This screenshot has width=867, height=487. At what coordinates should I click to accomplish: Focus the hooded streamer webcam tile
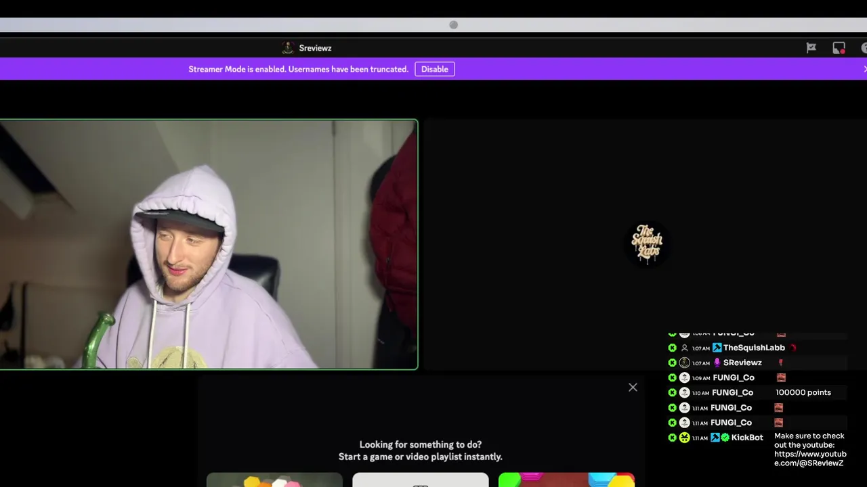pos(209,244)
